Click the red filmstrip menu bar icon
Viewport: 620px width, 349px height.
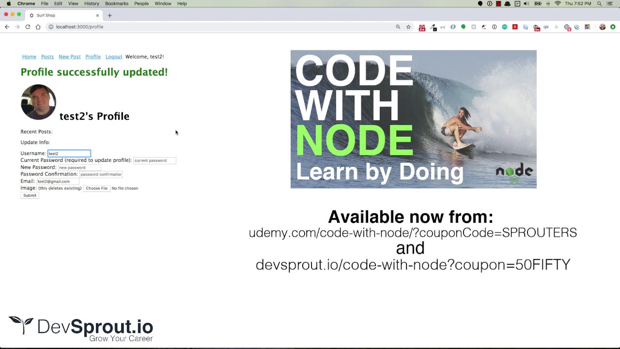498,3
